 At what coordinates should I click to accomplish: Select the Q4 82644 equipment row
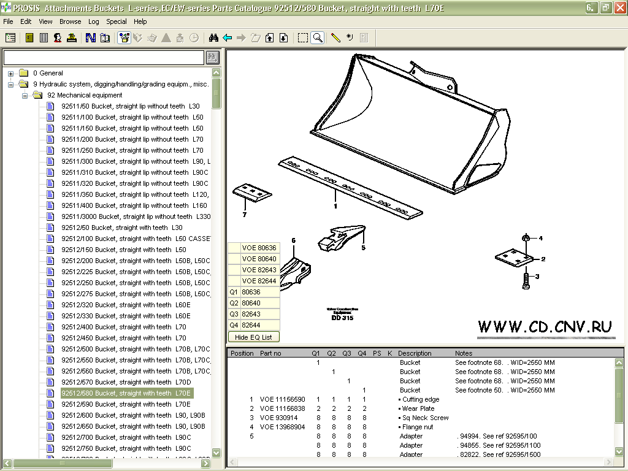(254, 325)
